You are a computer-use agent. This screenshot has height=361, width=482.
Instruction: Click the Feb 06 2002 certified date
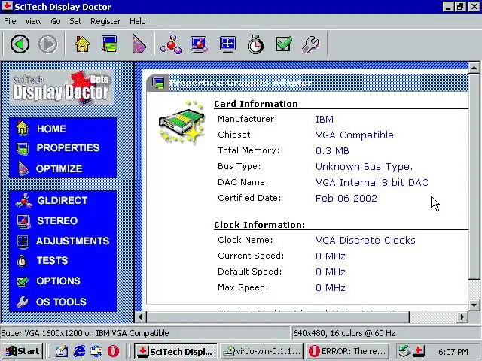tap(346, 199)
